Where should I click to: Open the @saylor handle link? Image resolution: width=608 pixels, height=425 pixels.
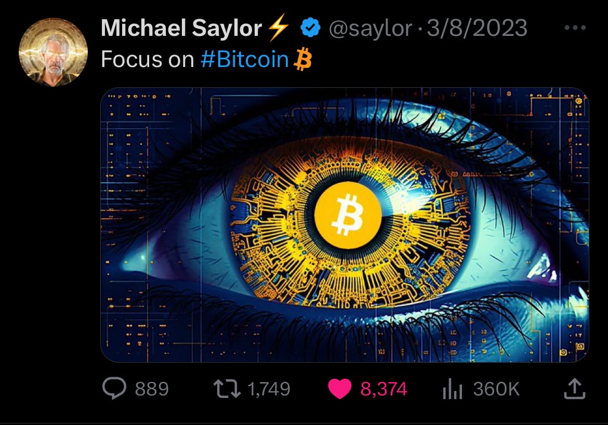(371, 29)
